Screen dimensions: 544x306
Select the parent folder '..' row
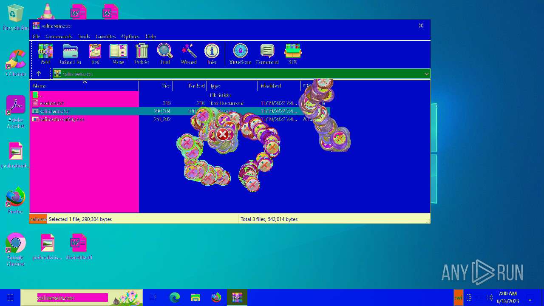(180, 95)
